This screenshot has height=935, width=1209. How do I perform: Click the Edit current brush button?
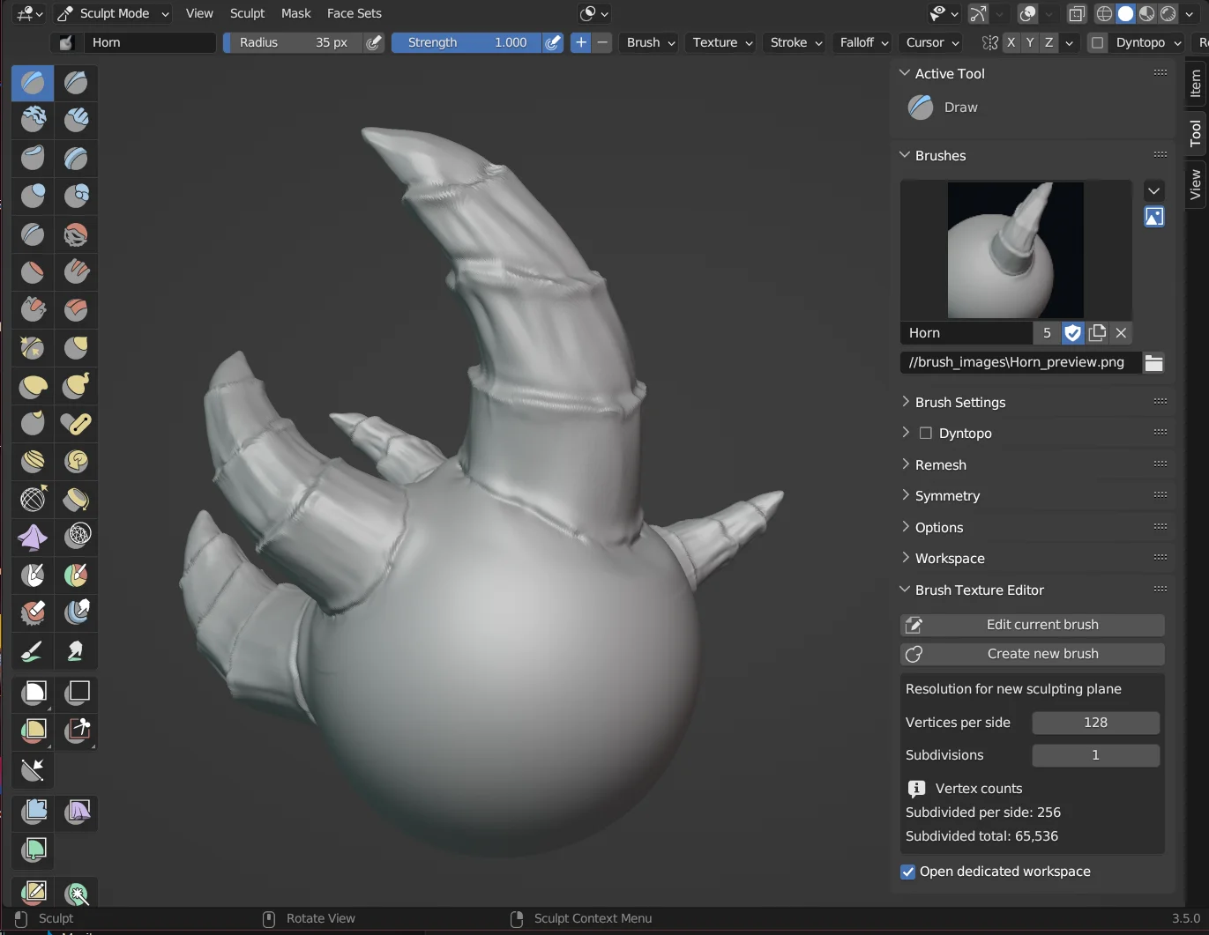click(x=1032, y=625)
